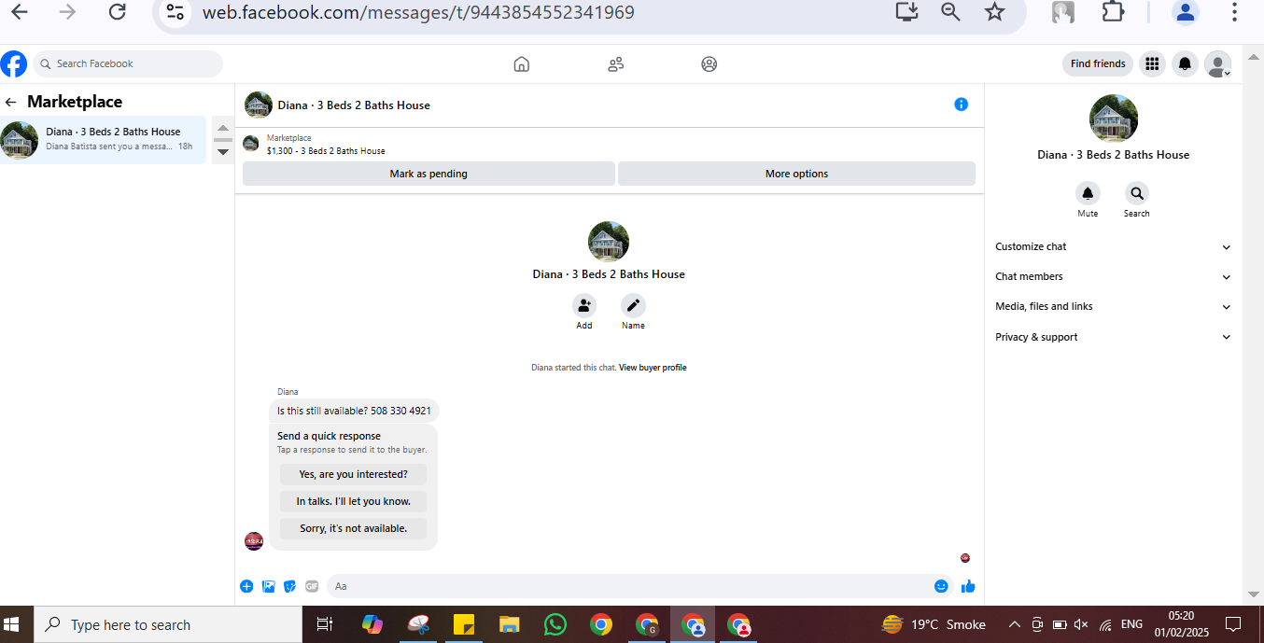
Task: Click Marketplace listing $1,300 thumbnail
Action: [250, 144]
